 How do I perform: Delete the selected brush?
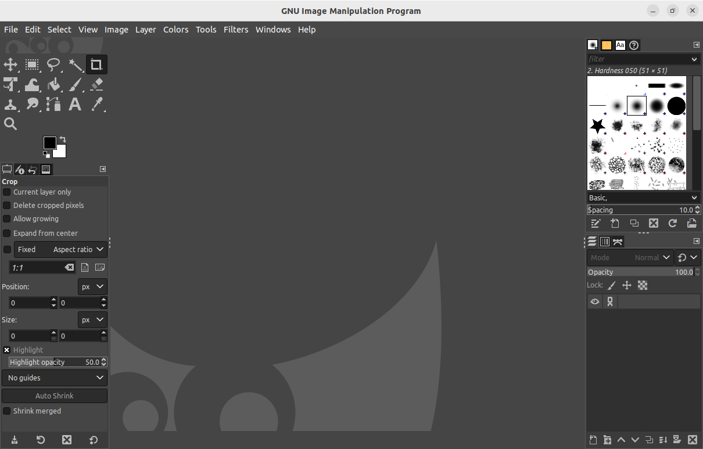coord(653,223)
